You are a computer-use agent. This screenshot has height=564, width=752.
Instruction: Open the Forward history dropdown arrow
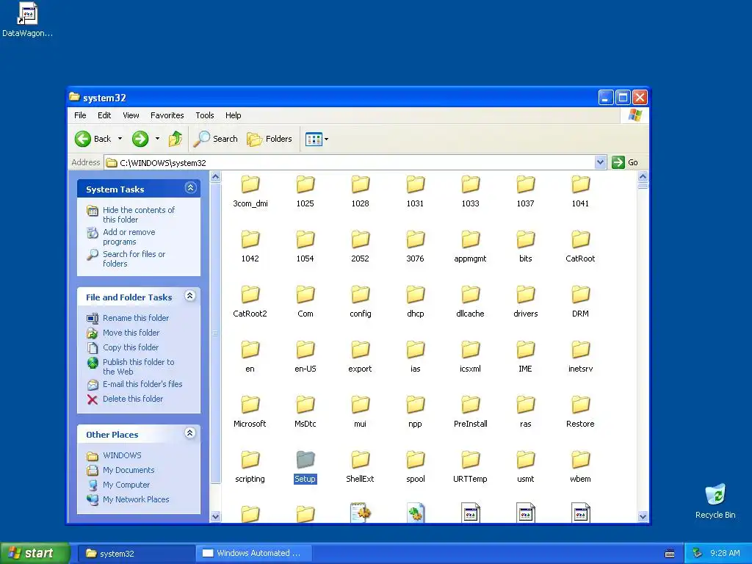(157, 139)
